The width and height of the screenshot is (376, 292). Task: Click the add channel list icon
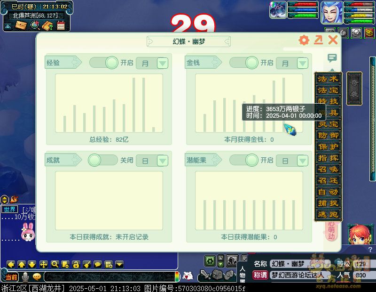coord(109,265)
